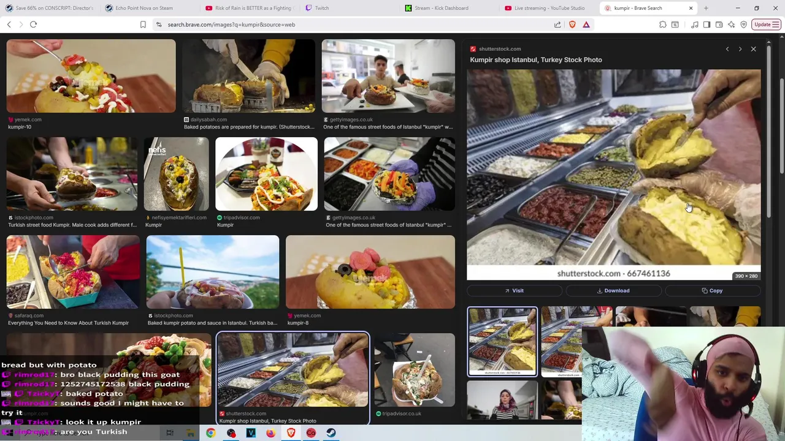Open the share icon in address bar
This screenshot has height=441, width=785.
[x=557, y=24]
